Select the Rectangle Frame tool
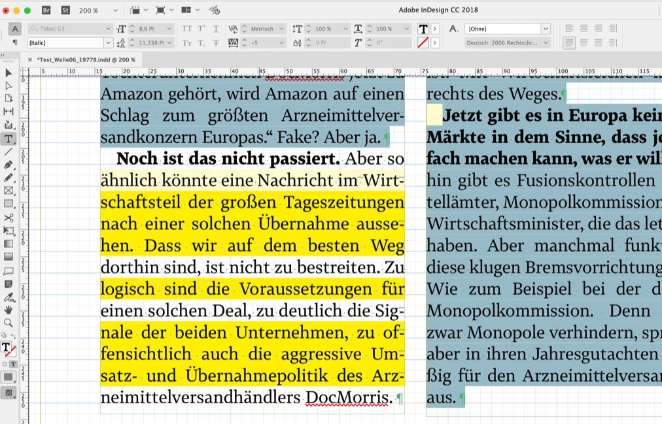Screen dimensions: 662x424 pos(8,191)
